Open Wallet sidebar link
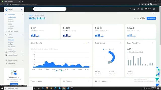Screen dimensions: 161x90 (x=10, y=24)
